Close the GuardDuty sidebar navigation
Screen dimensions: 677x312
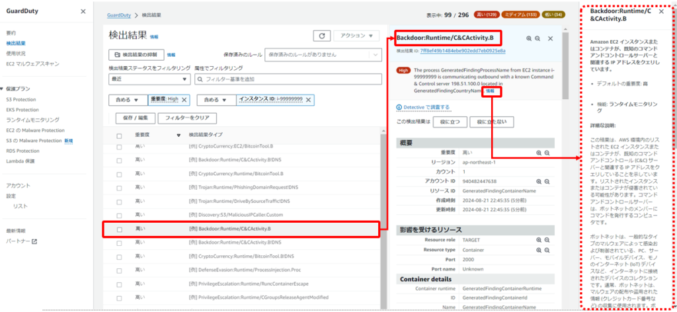(x=83, y=11)
